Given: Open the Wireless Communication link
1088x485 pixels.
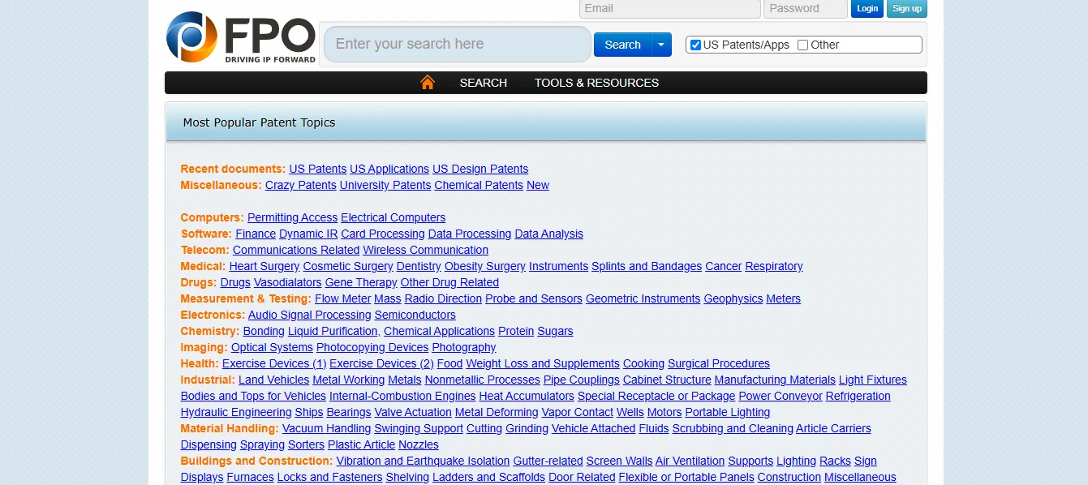Looking at the screenshot, I should pyautogui.click(x=426, y=250).
